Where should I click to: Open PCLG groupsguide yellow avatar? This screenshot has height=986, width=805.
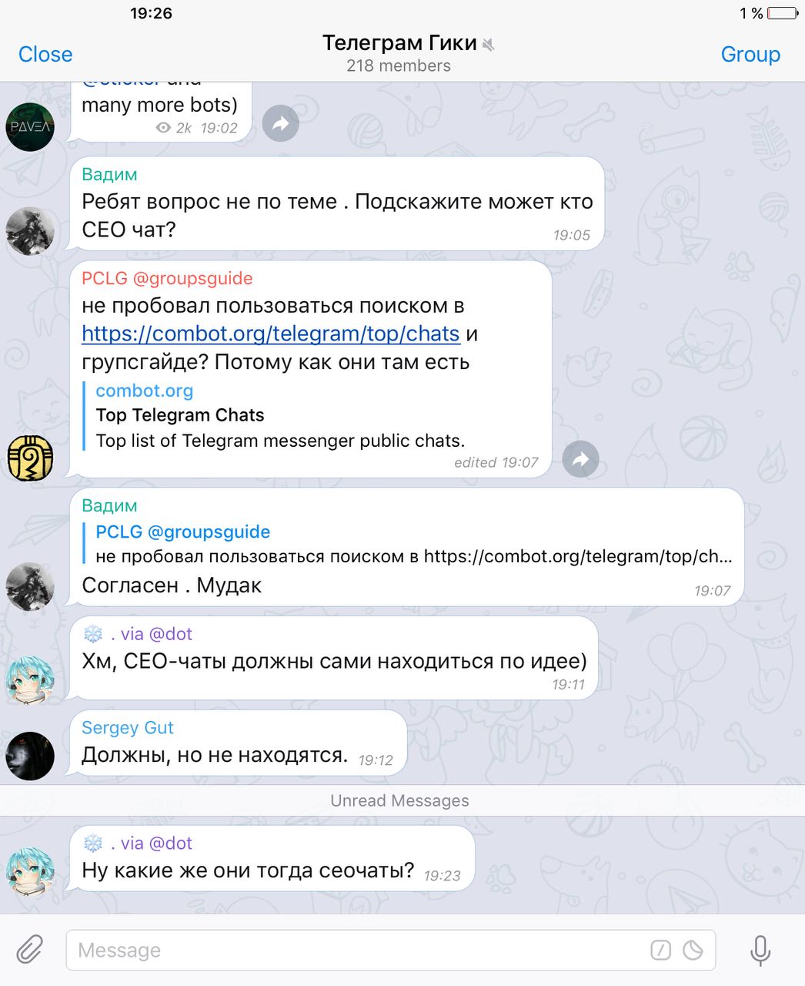tap(30, 458)
